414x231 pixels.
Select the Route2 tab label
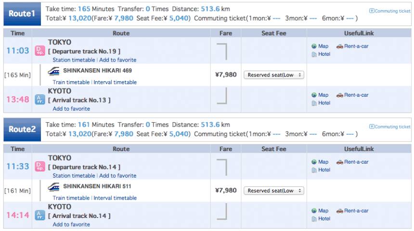click(x=22, y=129)
